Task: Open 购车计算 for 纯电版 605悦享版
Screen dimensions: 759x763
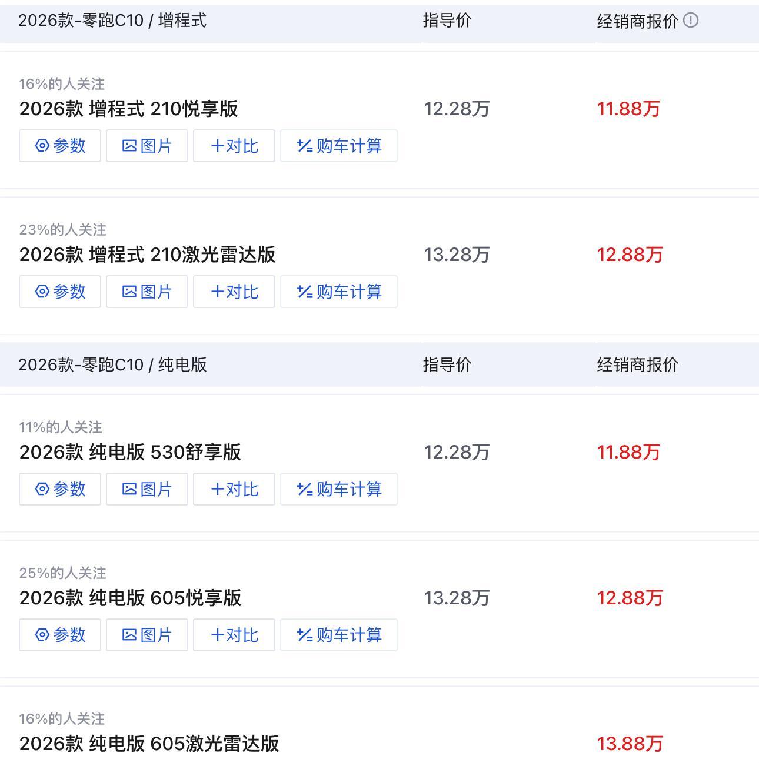Action: coord(339,635)
